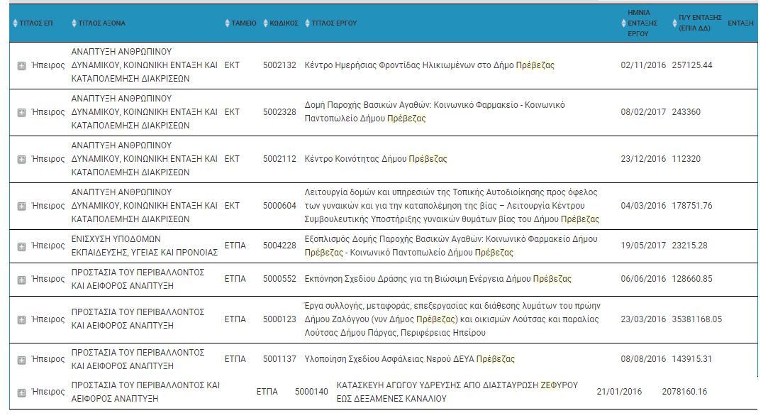Select Υλοποίηση Σχεδίου Ασφάλειας Νερού project title

coord(409,359)
